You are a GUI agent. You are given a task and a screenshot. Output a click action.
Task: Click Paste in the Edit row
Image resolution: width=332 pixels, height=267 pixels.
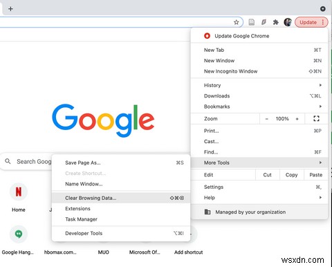[x=315, y=175]
